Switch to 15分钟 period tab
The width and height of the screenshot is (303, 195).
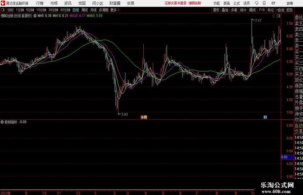41,10
